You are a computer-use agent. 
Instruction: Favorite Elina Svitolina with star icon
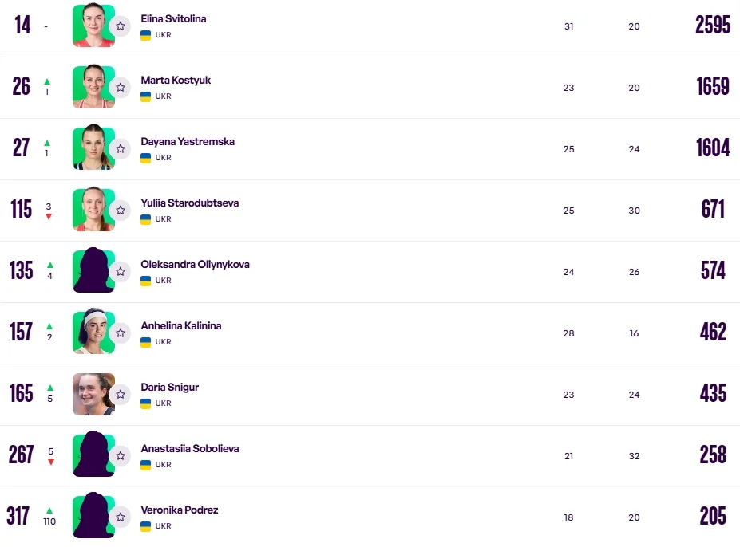tap(121, 26)
